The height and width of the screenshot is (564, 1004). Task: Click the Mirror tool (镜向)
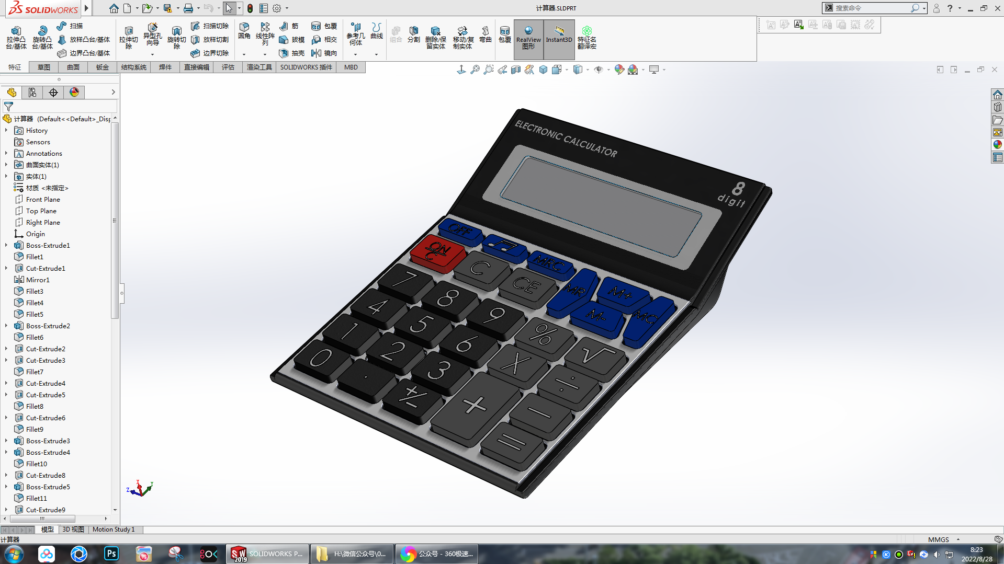click(x=324, y=53)
